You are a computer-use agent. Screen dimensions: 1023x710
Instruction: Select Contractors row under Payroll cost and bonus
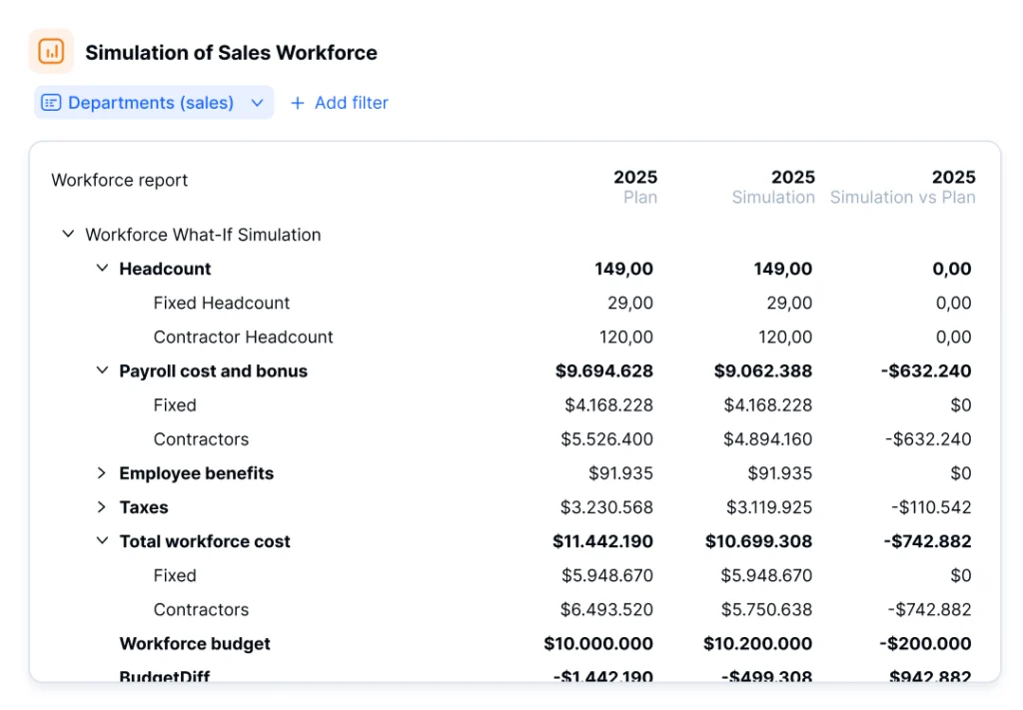click(x=201, y=438)
